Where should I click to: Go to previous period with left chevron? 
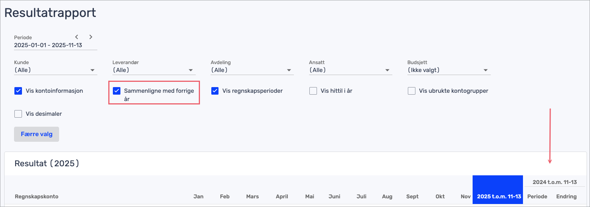click(77, 37)
